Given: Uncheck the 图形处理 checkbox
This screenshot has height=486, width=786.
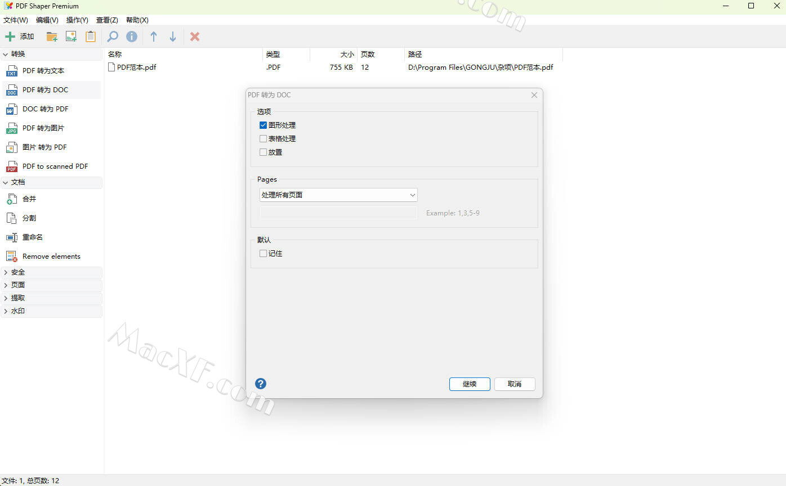Looking at the screenshot, I should (x=263, y=125).
